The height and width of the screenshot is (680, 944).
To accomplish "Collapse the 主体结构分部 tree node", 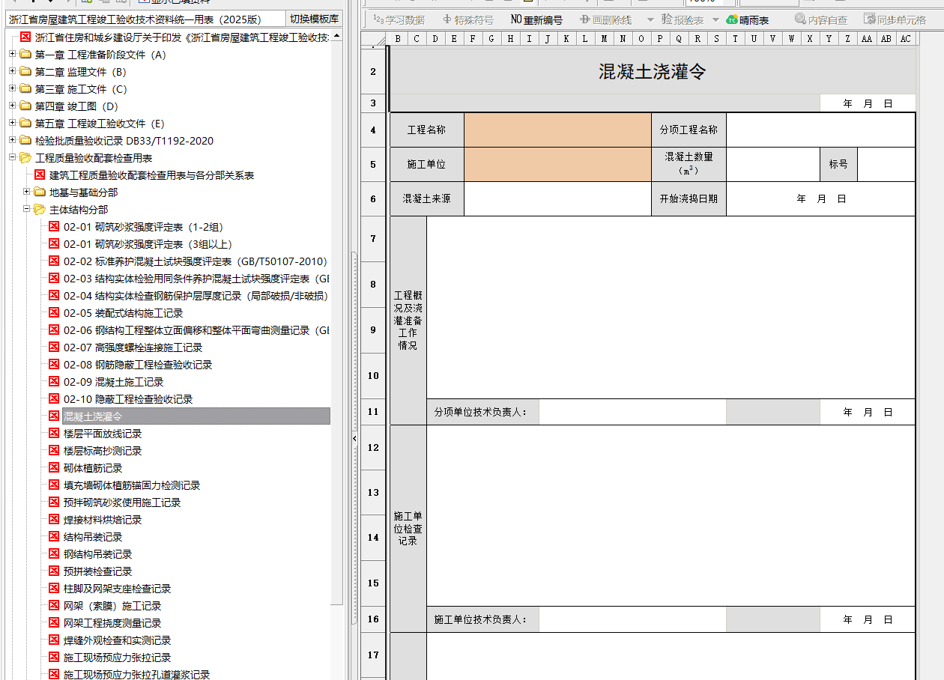I will (x=27, y=210).
